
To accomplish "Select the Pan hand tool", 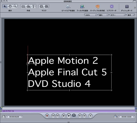I will click(x=10, y=6).
